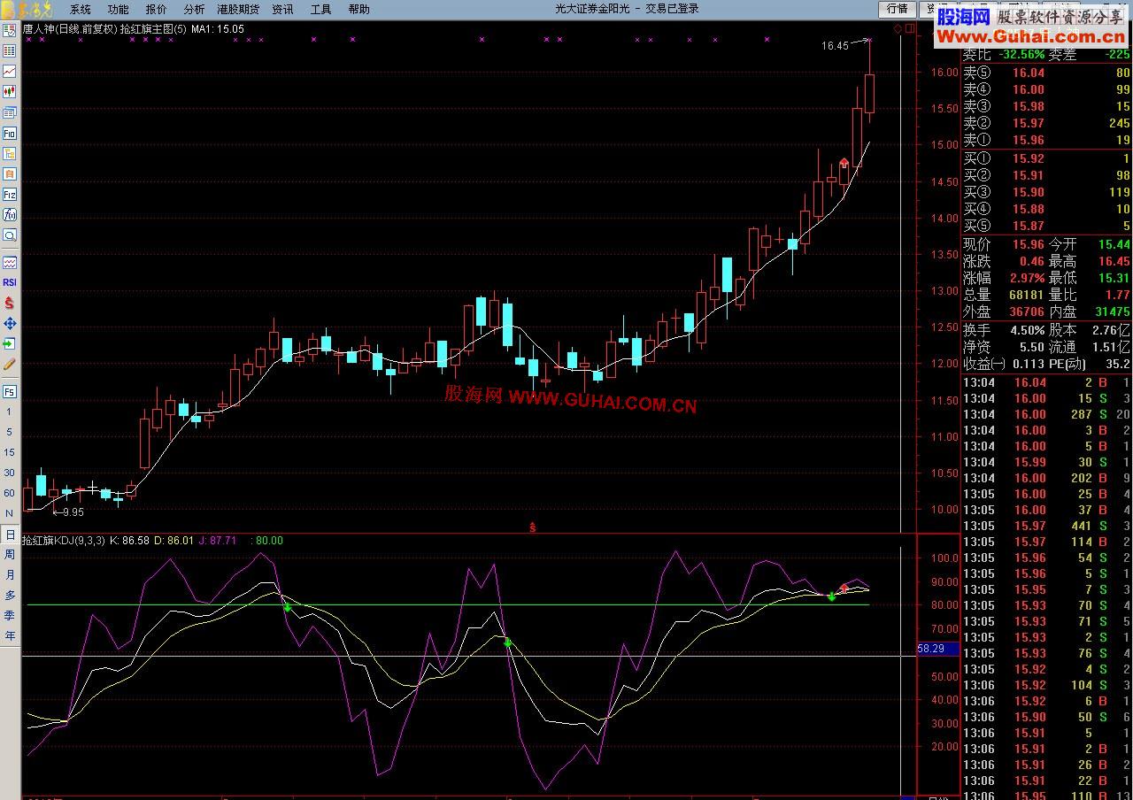The height and width of the screenshot is (800, 1133).
Task: Click the red diamond marker at chart corner
Action: coord(898,29)
